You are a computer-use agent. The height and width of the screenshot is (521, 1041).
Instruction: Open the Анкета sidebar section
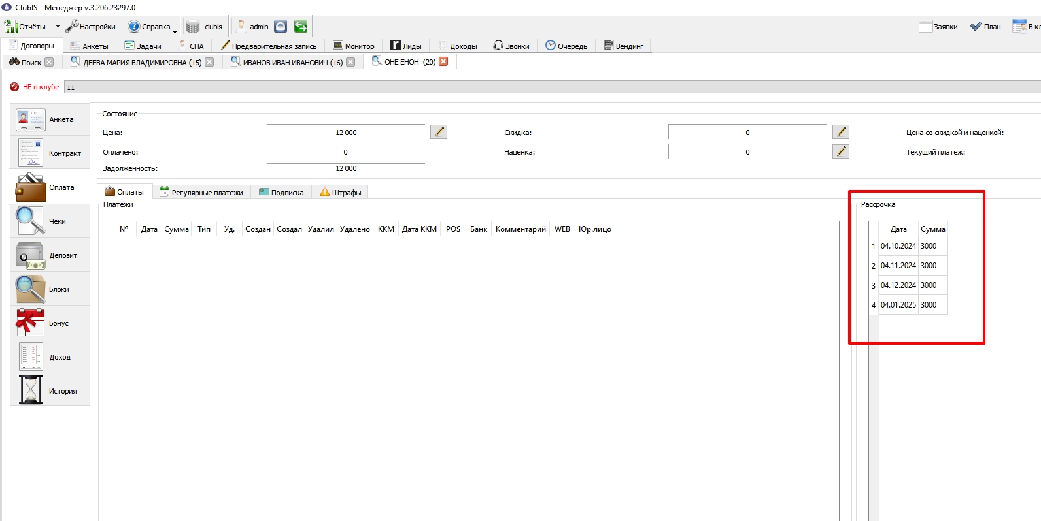point(50,119)
